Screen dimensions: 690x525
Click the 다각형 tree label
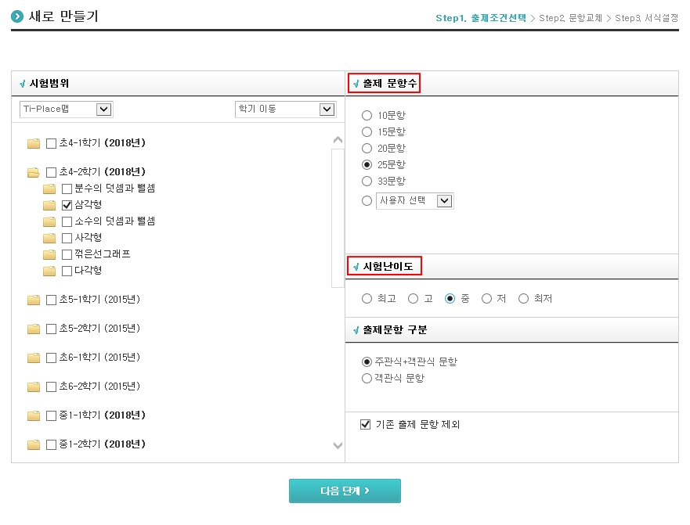[x=89, y=271]
